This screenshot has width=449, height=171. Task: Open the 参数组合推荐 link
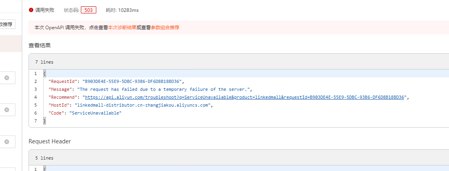(165, 28)
